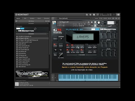
Task: Toggle the Tremolo button
Action: (55, 38)
